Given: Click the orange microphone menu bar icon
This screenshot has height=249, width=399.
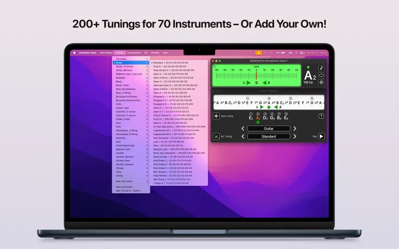Looking at the screenshot, I should click(x=258, y=53).
